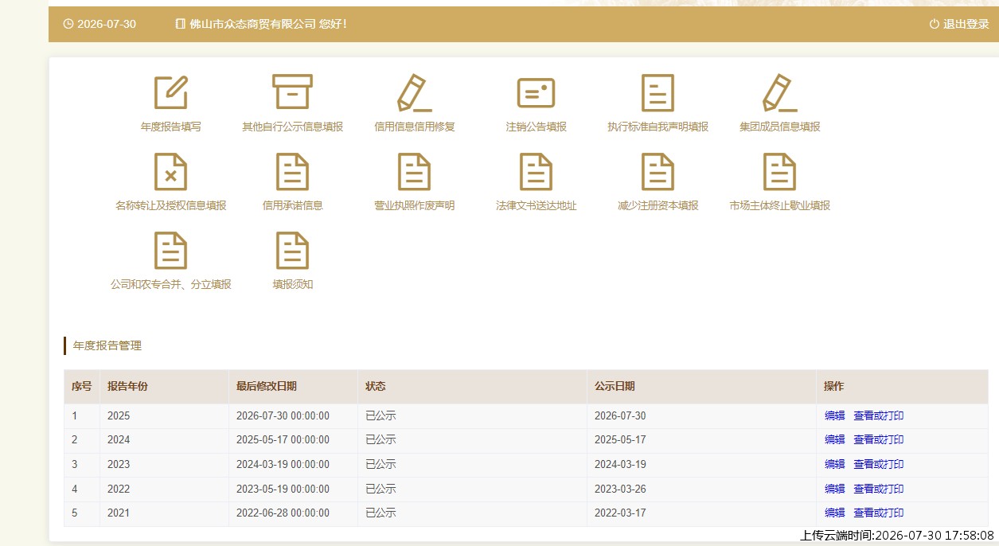Screen dimensions: 999x546
Task: Select 集团成员信息填报 pencil icon
Action: click(779, 92)
